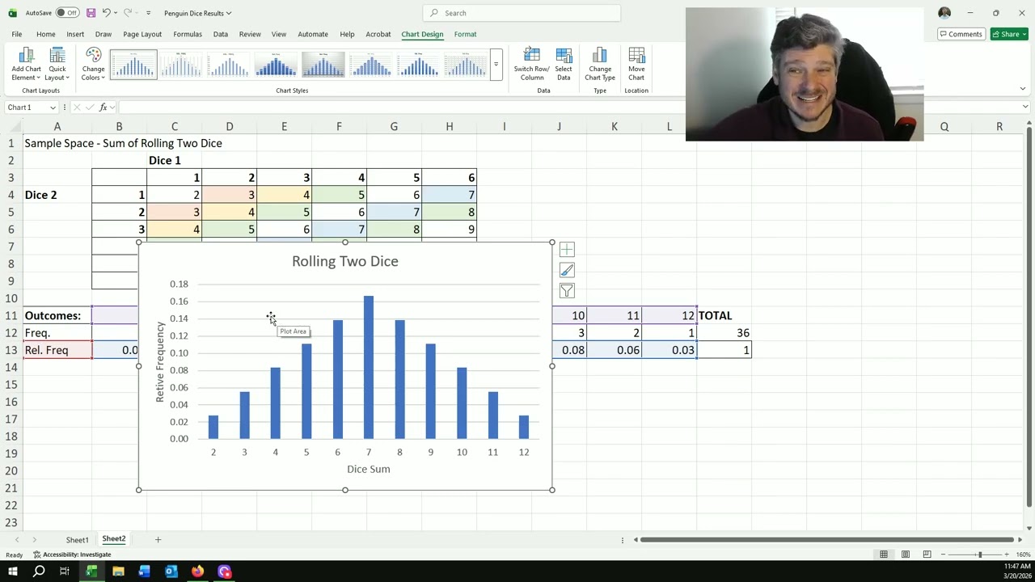Image resolution: width=1035 pixels, height=582 pixels.
Task: Open the Undo history dropdown arrow
Action: coord(116,13)
